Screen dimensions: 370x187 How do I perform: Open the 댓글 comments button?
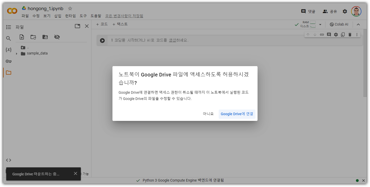tap(308, 11)
